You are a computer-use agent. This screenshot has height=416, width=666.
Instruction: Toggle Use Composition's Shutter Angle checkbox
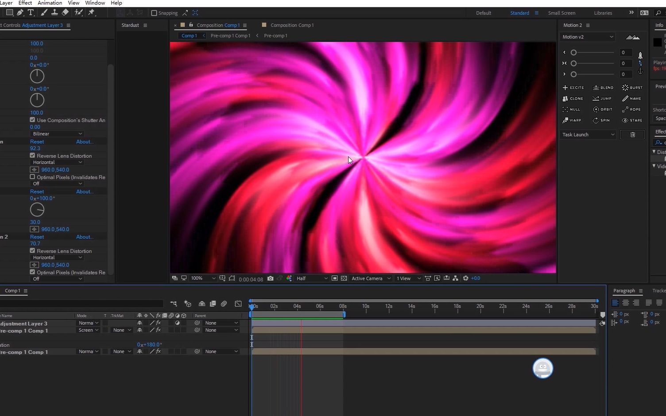(x=32, y=120)
